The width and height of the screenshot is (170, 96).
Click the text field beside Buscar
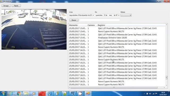coord(100,20)
